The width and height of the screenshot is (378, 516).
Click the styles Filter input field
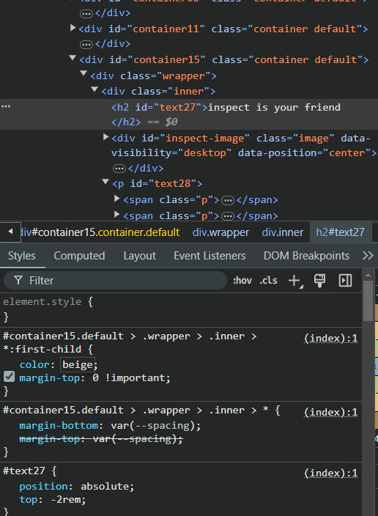[x=115, y=281]
